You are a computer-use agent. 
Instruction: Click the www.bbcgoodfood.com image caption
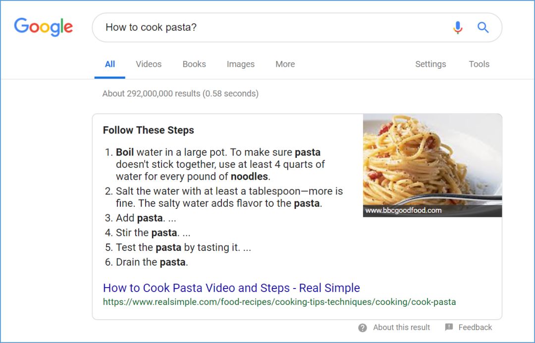(403, 210)
